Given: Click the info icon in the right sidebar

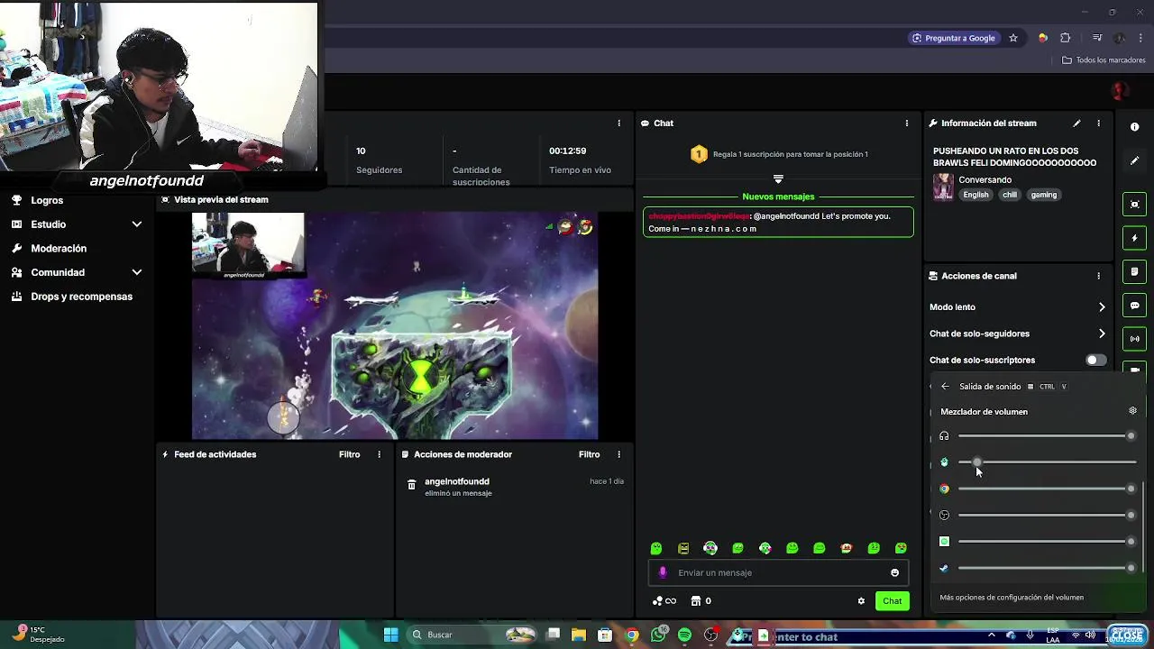Looking at the screenshot, I should tap(1134, 127).
